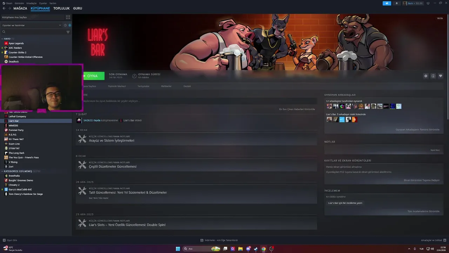Screen dimensions: 449x253
Task: Select Garry's Mod [x86-64] entry
Action: click(x=20, y=189)
